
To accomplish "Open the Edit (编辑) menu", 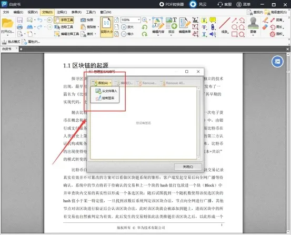I will [18, 12].
